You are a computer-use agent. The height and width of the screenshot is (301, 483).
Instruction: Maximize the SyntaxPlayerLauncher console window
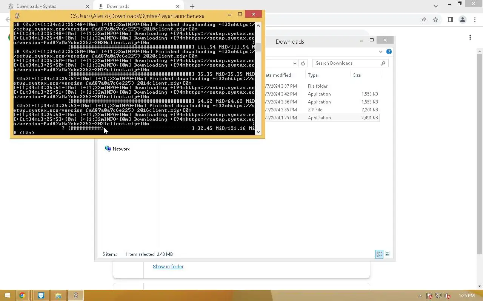[x=240, y=14]
